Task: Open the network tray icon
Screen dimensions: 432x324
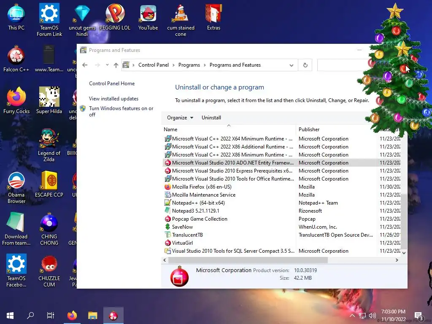Action: point(362,316)
